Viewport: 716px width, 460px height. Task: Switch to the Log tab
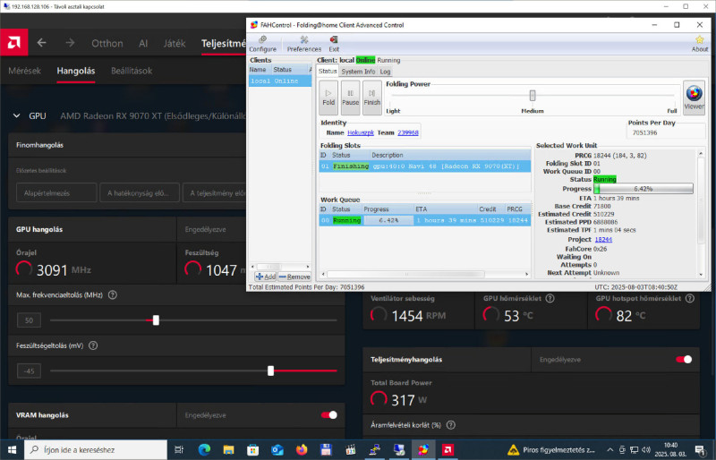tap(385, 72)
